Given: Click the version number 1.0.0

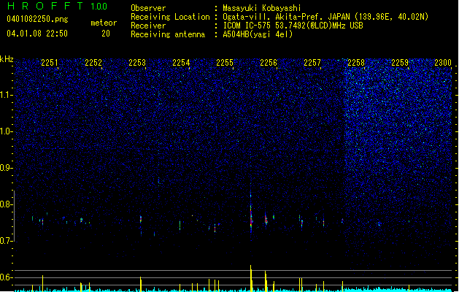Looking at the screenshot, I should pos(99,7).
